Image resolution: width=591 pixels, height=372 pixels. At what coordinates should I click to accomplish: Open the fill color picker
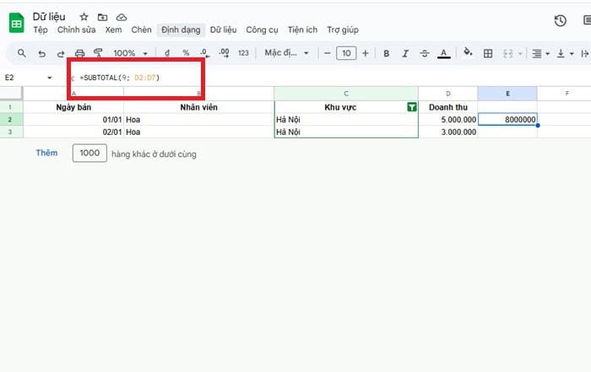tap(467, 53)
